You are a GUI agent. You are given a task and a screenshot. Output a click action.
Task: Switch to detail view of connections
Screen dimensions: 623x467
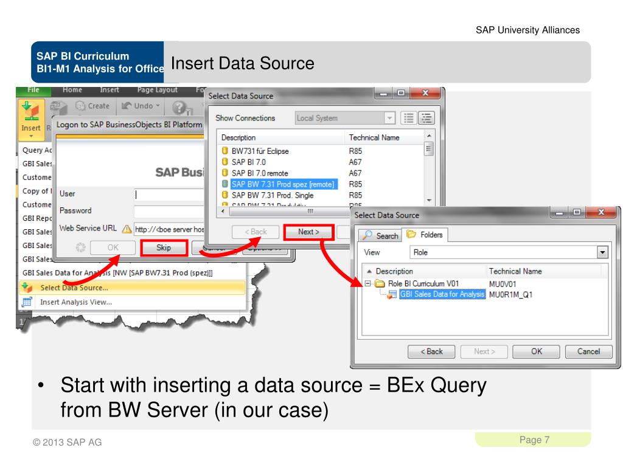(426, 118)
